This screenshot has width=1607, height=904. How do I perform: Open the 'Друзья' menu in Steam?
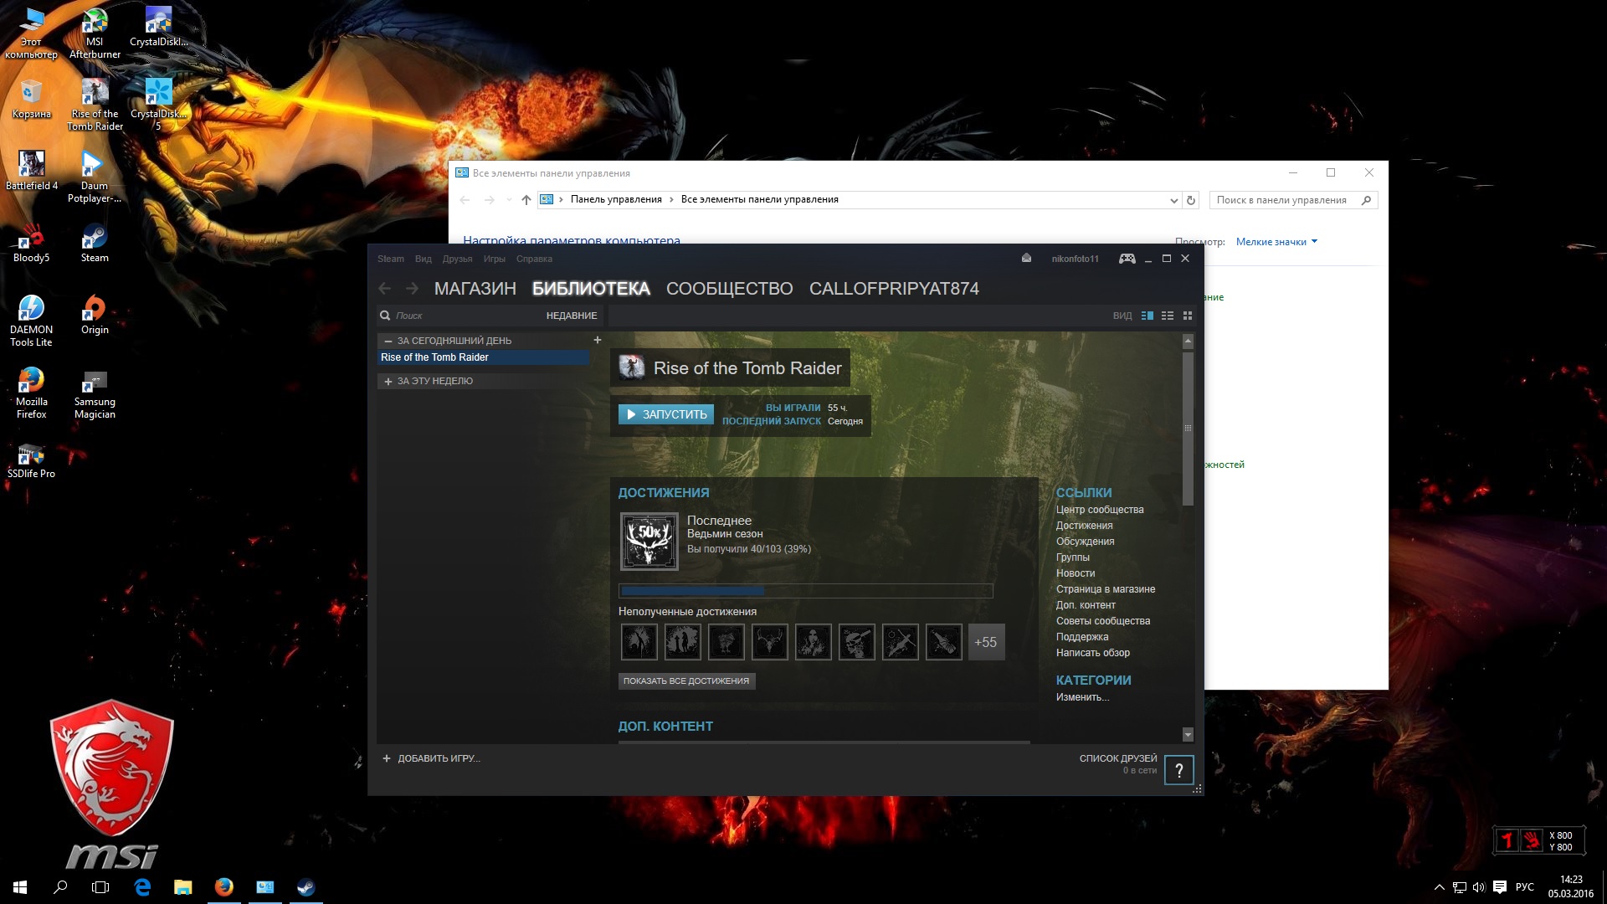(x=457, y=259)
